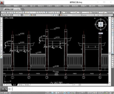This screenshot has height=94, width=114.
Task: Toggle the layer light bulb on/off icon
Action: tap(26, 15)
